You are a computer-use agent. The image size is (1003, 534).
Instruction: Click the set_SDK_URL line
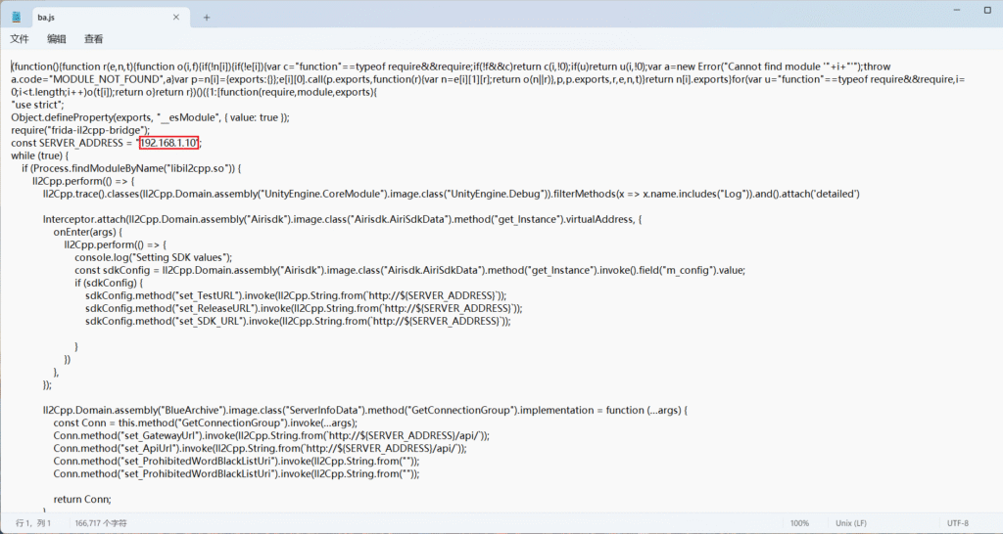click(298, 322)
